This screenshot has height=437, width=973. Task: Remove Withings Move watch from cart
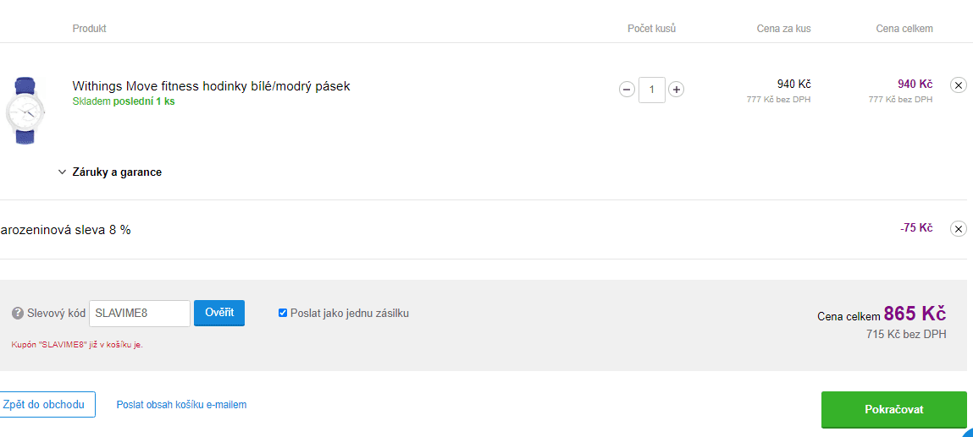click(x=958, y=85)
